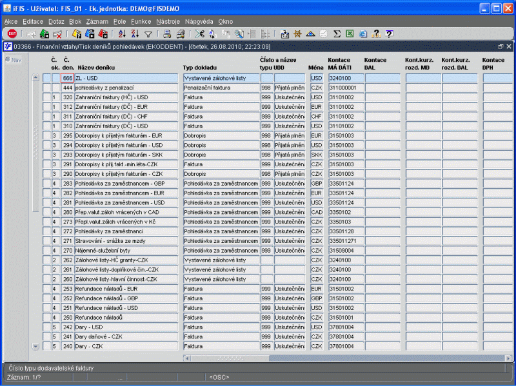Select the journal number field 666
This screenshot has width=516, height=386.
tap(67, 78)
